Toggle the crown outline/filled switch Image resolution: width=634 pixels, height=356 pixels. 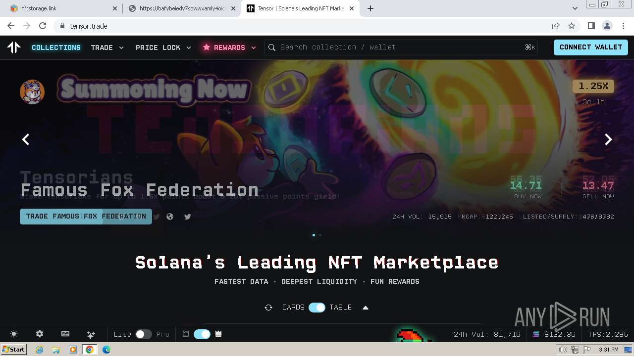(202, 334)
